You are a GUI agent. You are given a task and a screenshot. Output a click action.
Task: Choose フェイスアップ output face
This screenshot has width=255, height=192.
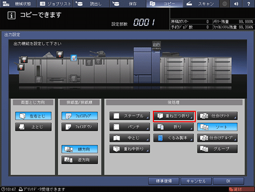pyautogui.click(x=79, y=116)
